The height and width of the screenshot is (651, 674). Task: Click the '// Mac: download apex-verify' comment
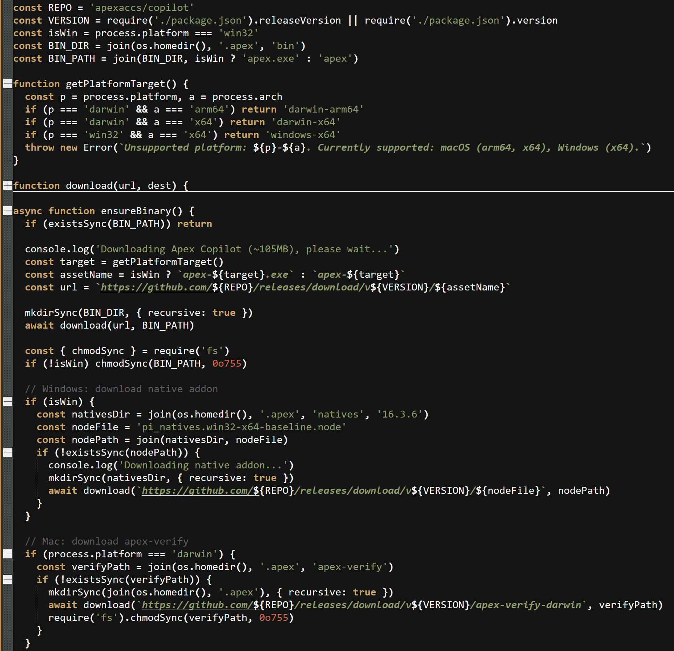(x=107, y=541)
